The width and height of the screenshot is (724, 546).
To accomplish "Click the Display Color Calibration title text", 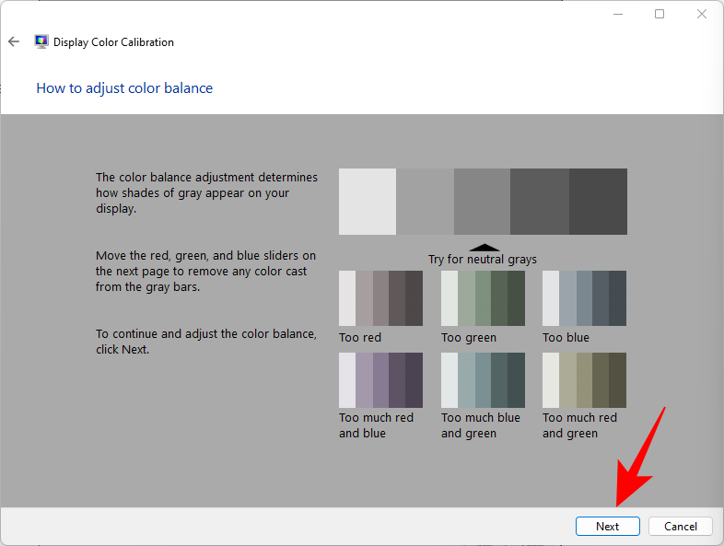I will click(113, 41).
